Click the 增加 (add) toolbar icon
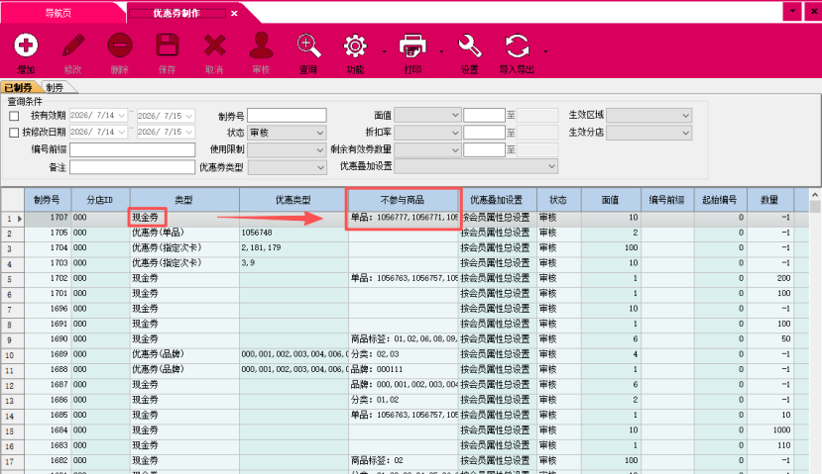Screen dimensions: 822x474 (x=26, y=46)
